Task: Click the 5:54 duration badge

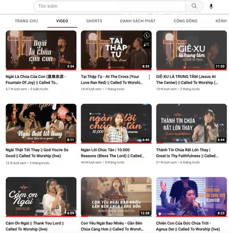Action: [x=71, y=66]
